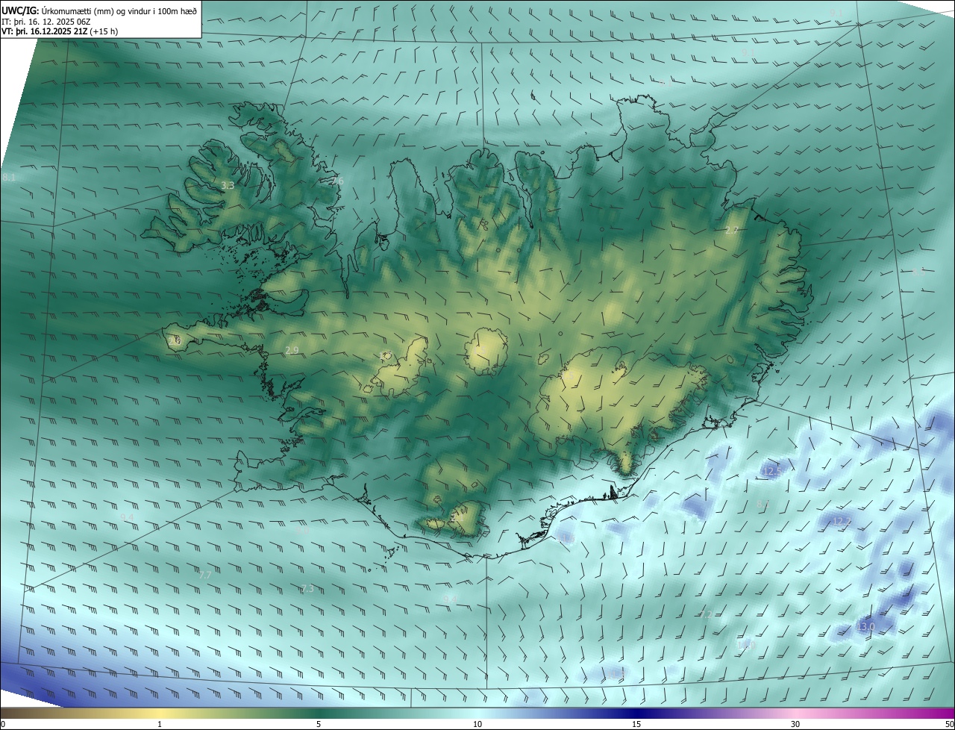Click the title line starting with UWC/IG
955x730 pixels.
(x=99, y=10)
